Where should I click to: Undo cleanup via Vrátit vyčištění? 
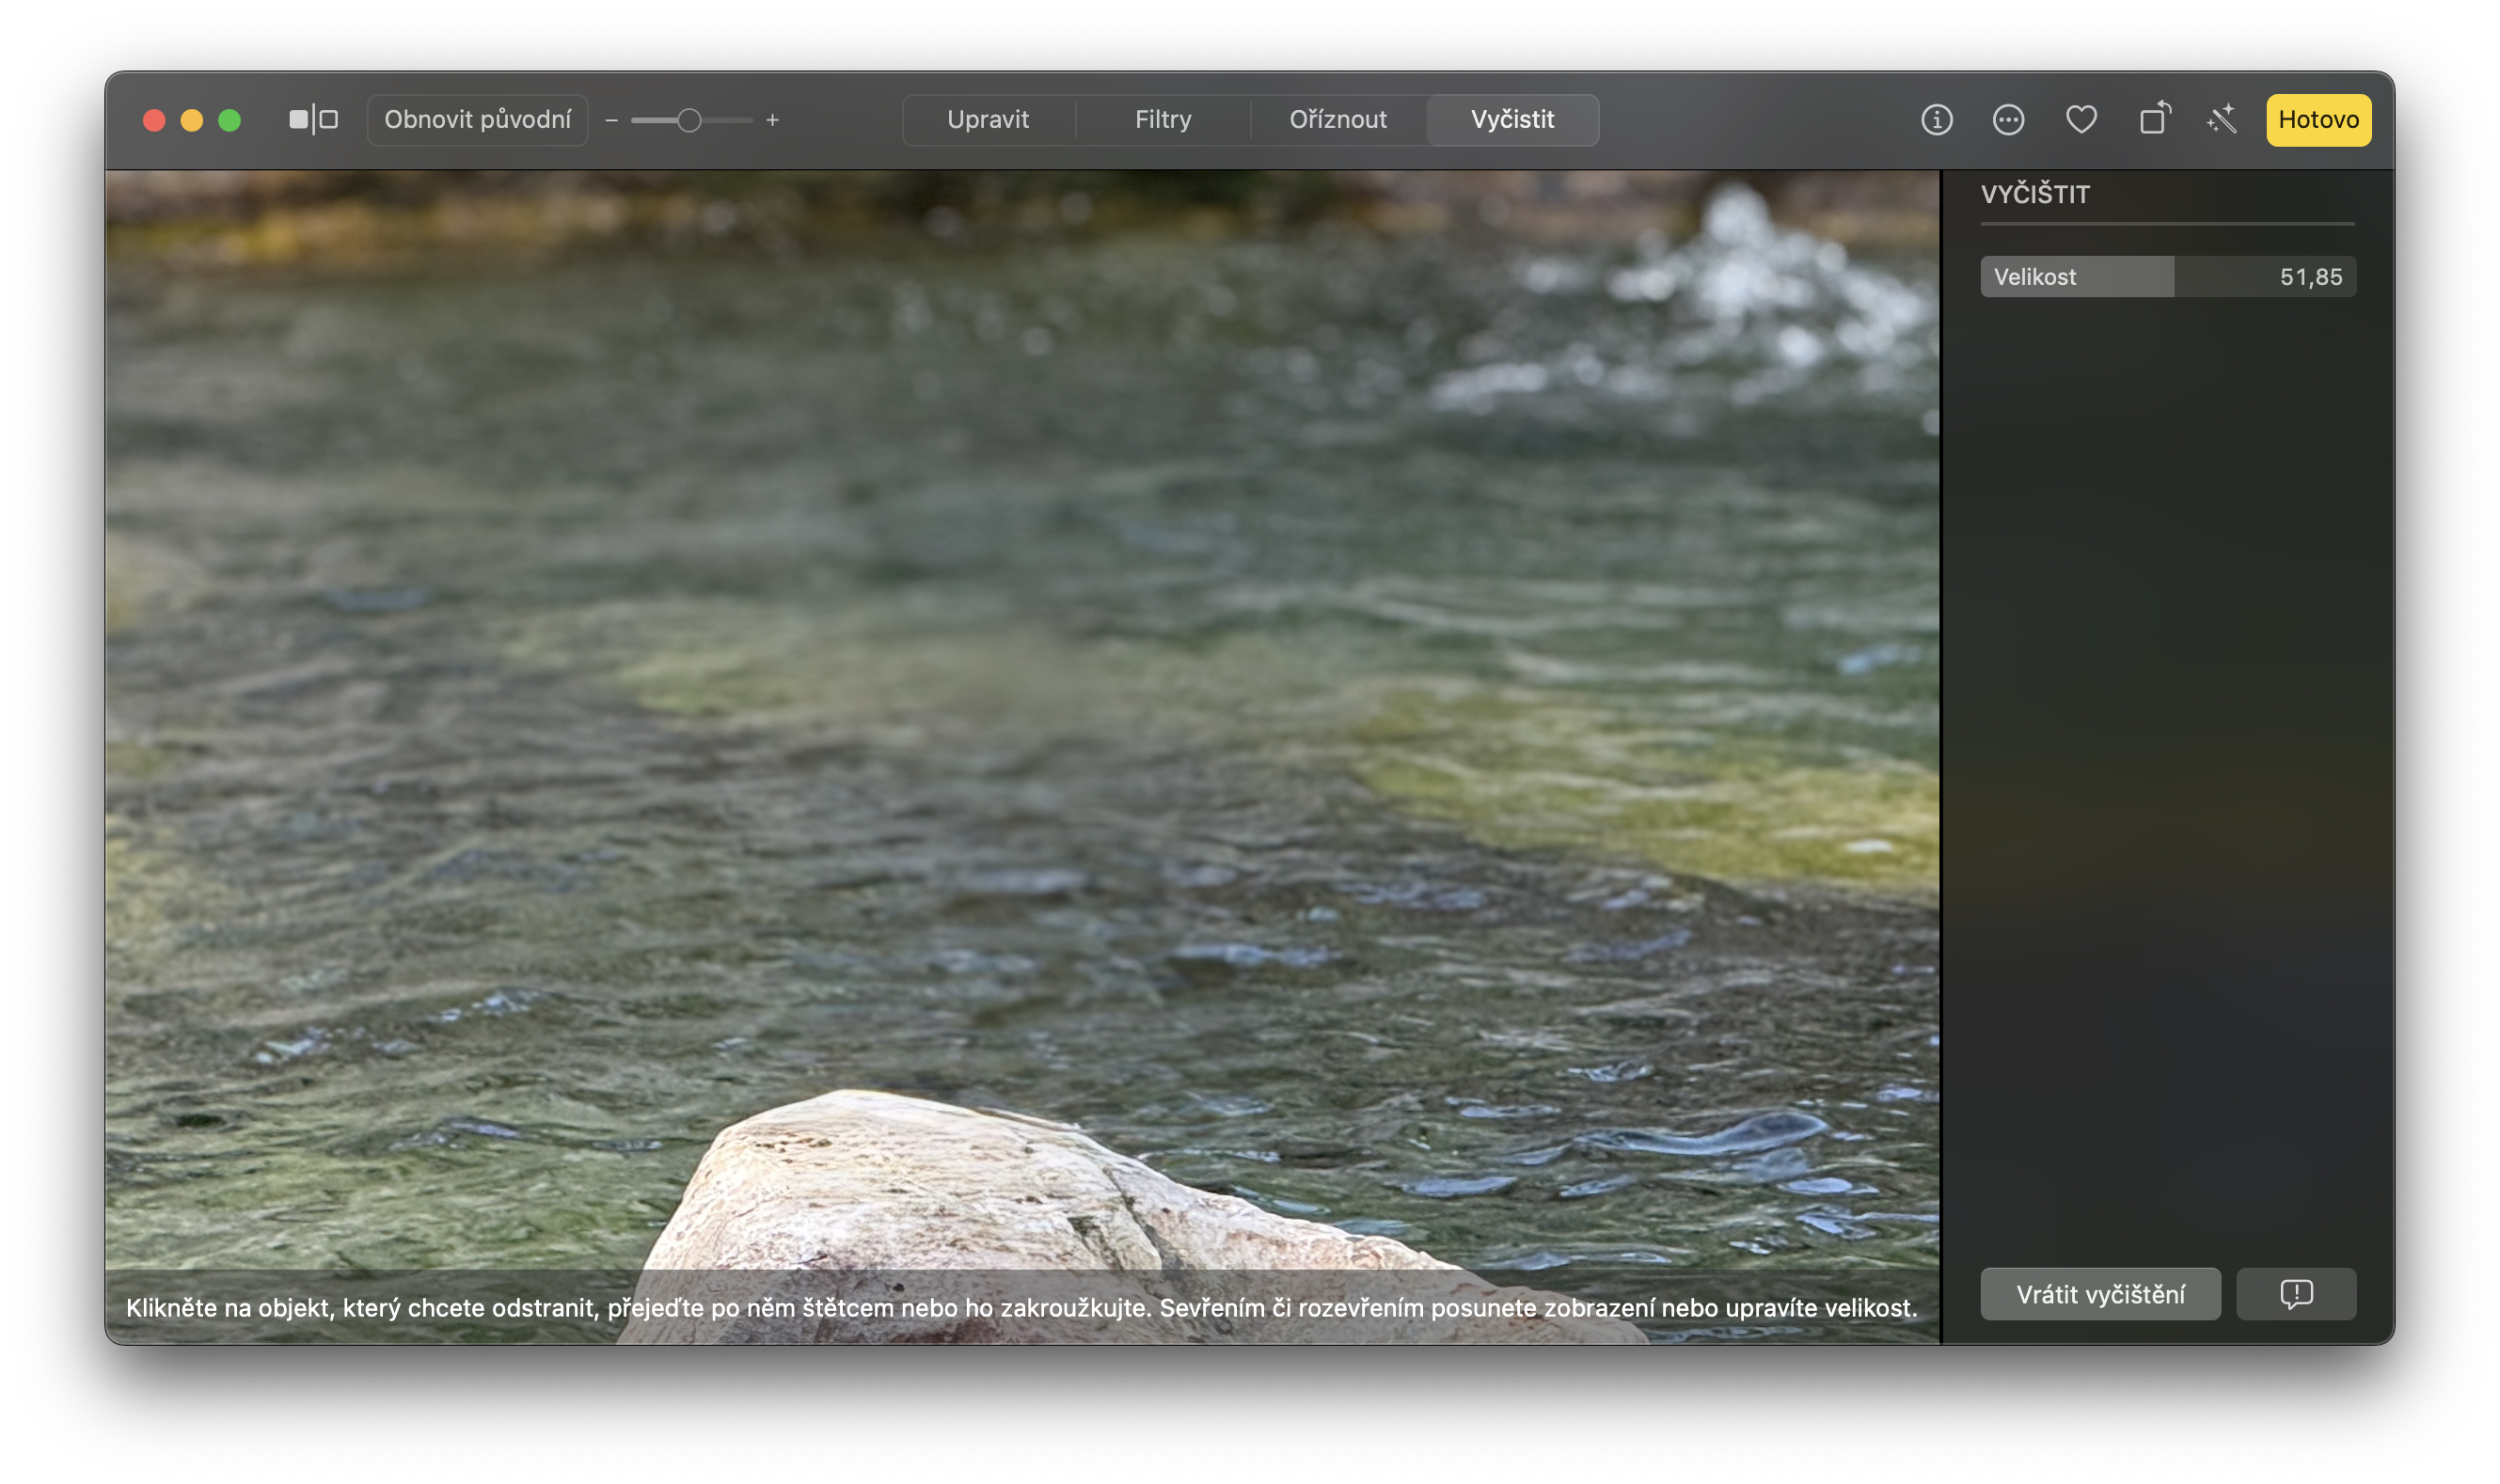2100,1293
